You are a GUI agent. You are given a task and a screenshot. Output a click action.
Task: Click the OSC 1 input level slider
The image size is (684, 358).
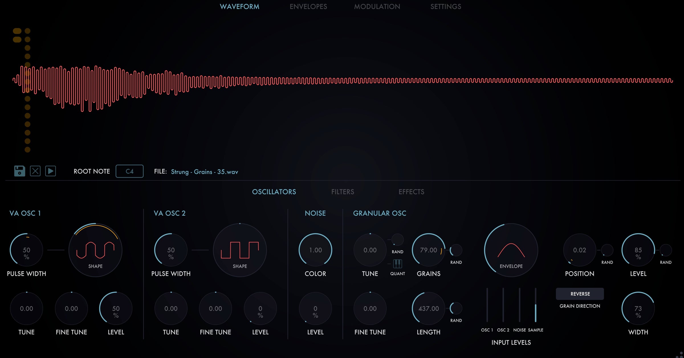[487, 305]
